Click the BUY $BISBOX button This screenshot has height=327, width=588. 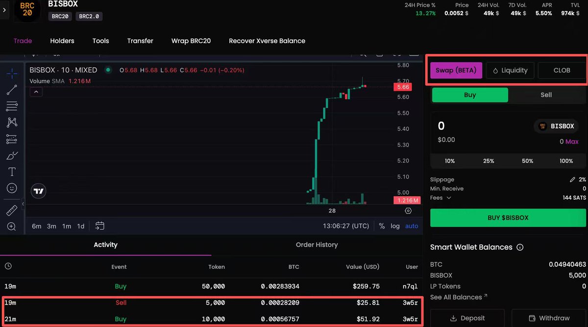tap(508, 218)
